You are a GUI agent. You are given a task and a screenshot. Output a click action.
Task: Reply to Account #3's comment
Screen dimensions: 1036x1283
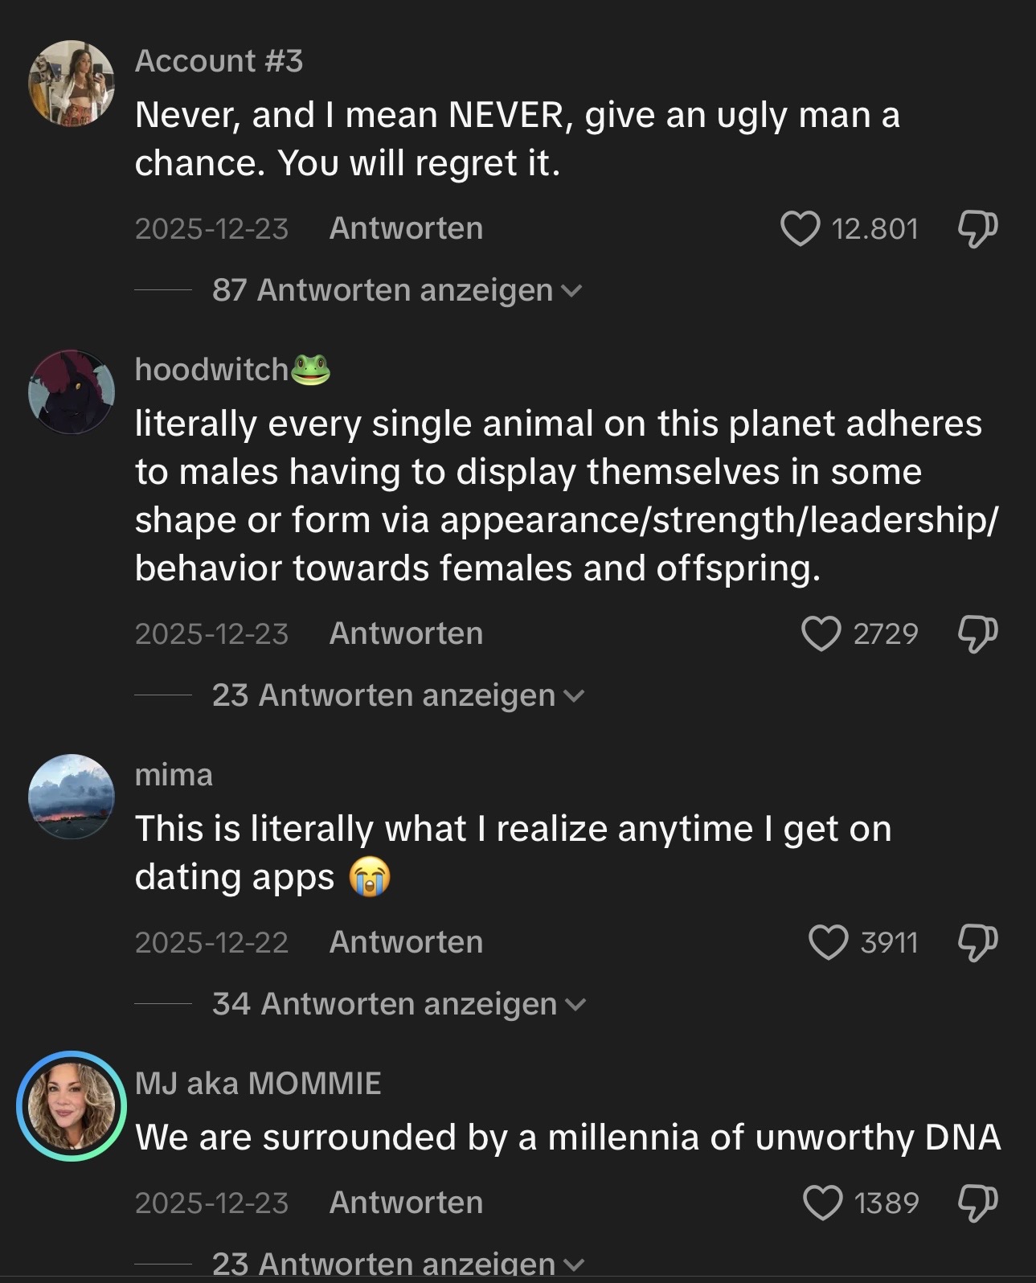(406, 228)
